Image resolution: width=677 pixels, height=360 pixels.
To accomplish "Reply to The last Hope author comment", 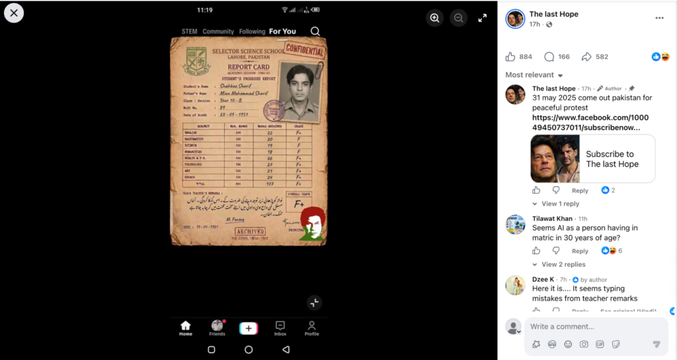I will tap(580, 190).
